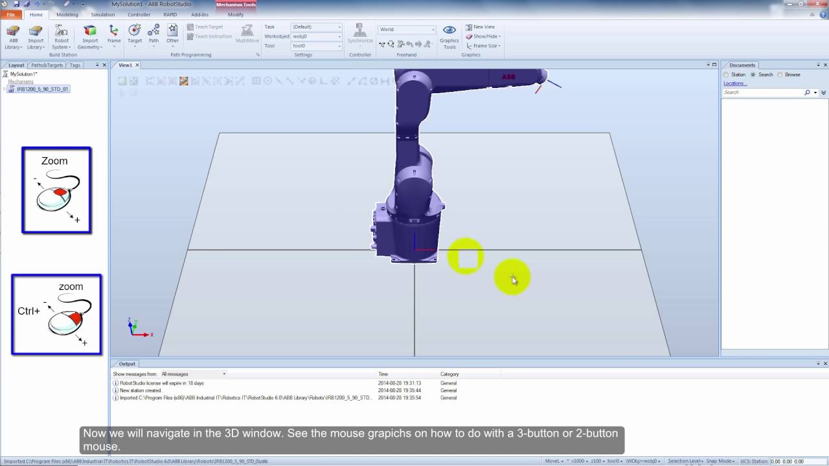Sort output by the Time column header
The height and width of the screenshot is (466, 829).
click(383, 374)
